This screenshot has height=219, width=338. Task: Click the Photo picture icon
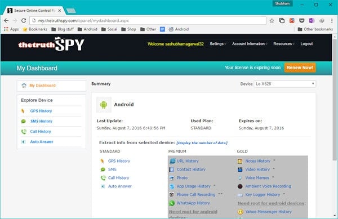[172, 178]
